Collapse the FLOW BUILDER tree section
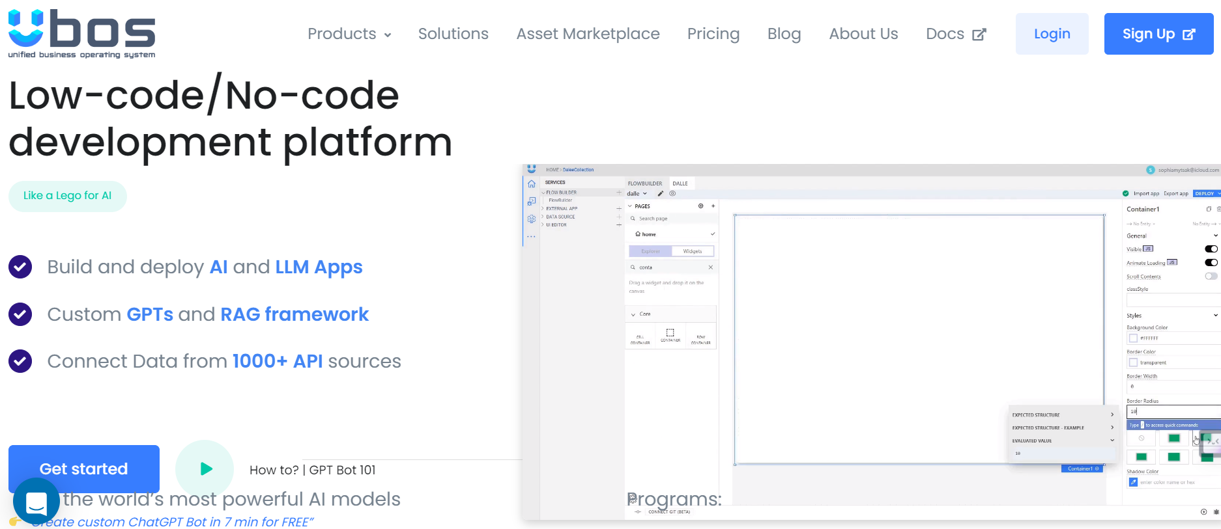1221x529 pixels. [x=543, y=193]
